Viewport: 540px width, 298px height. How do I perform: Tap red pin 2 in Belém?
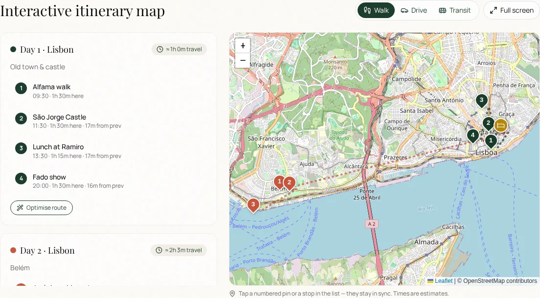point(289,183)
